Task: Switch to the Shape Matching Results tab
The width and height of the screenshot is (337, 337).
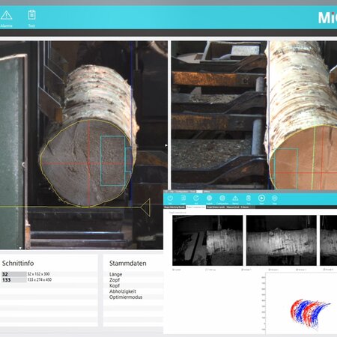Action: click(174, 207)
